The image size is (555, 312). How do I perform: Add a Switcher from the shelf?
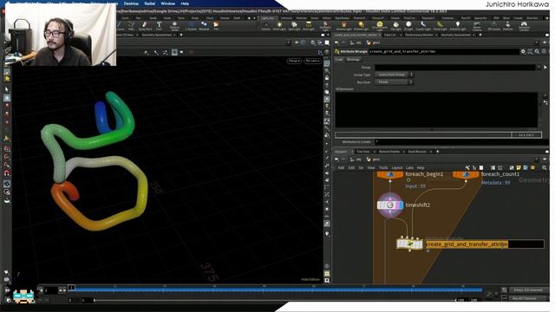tap(508, 26)
